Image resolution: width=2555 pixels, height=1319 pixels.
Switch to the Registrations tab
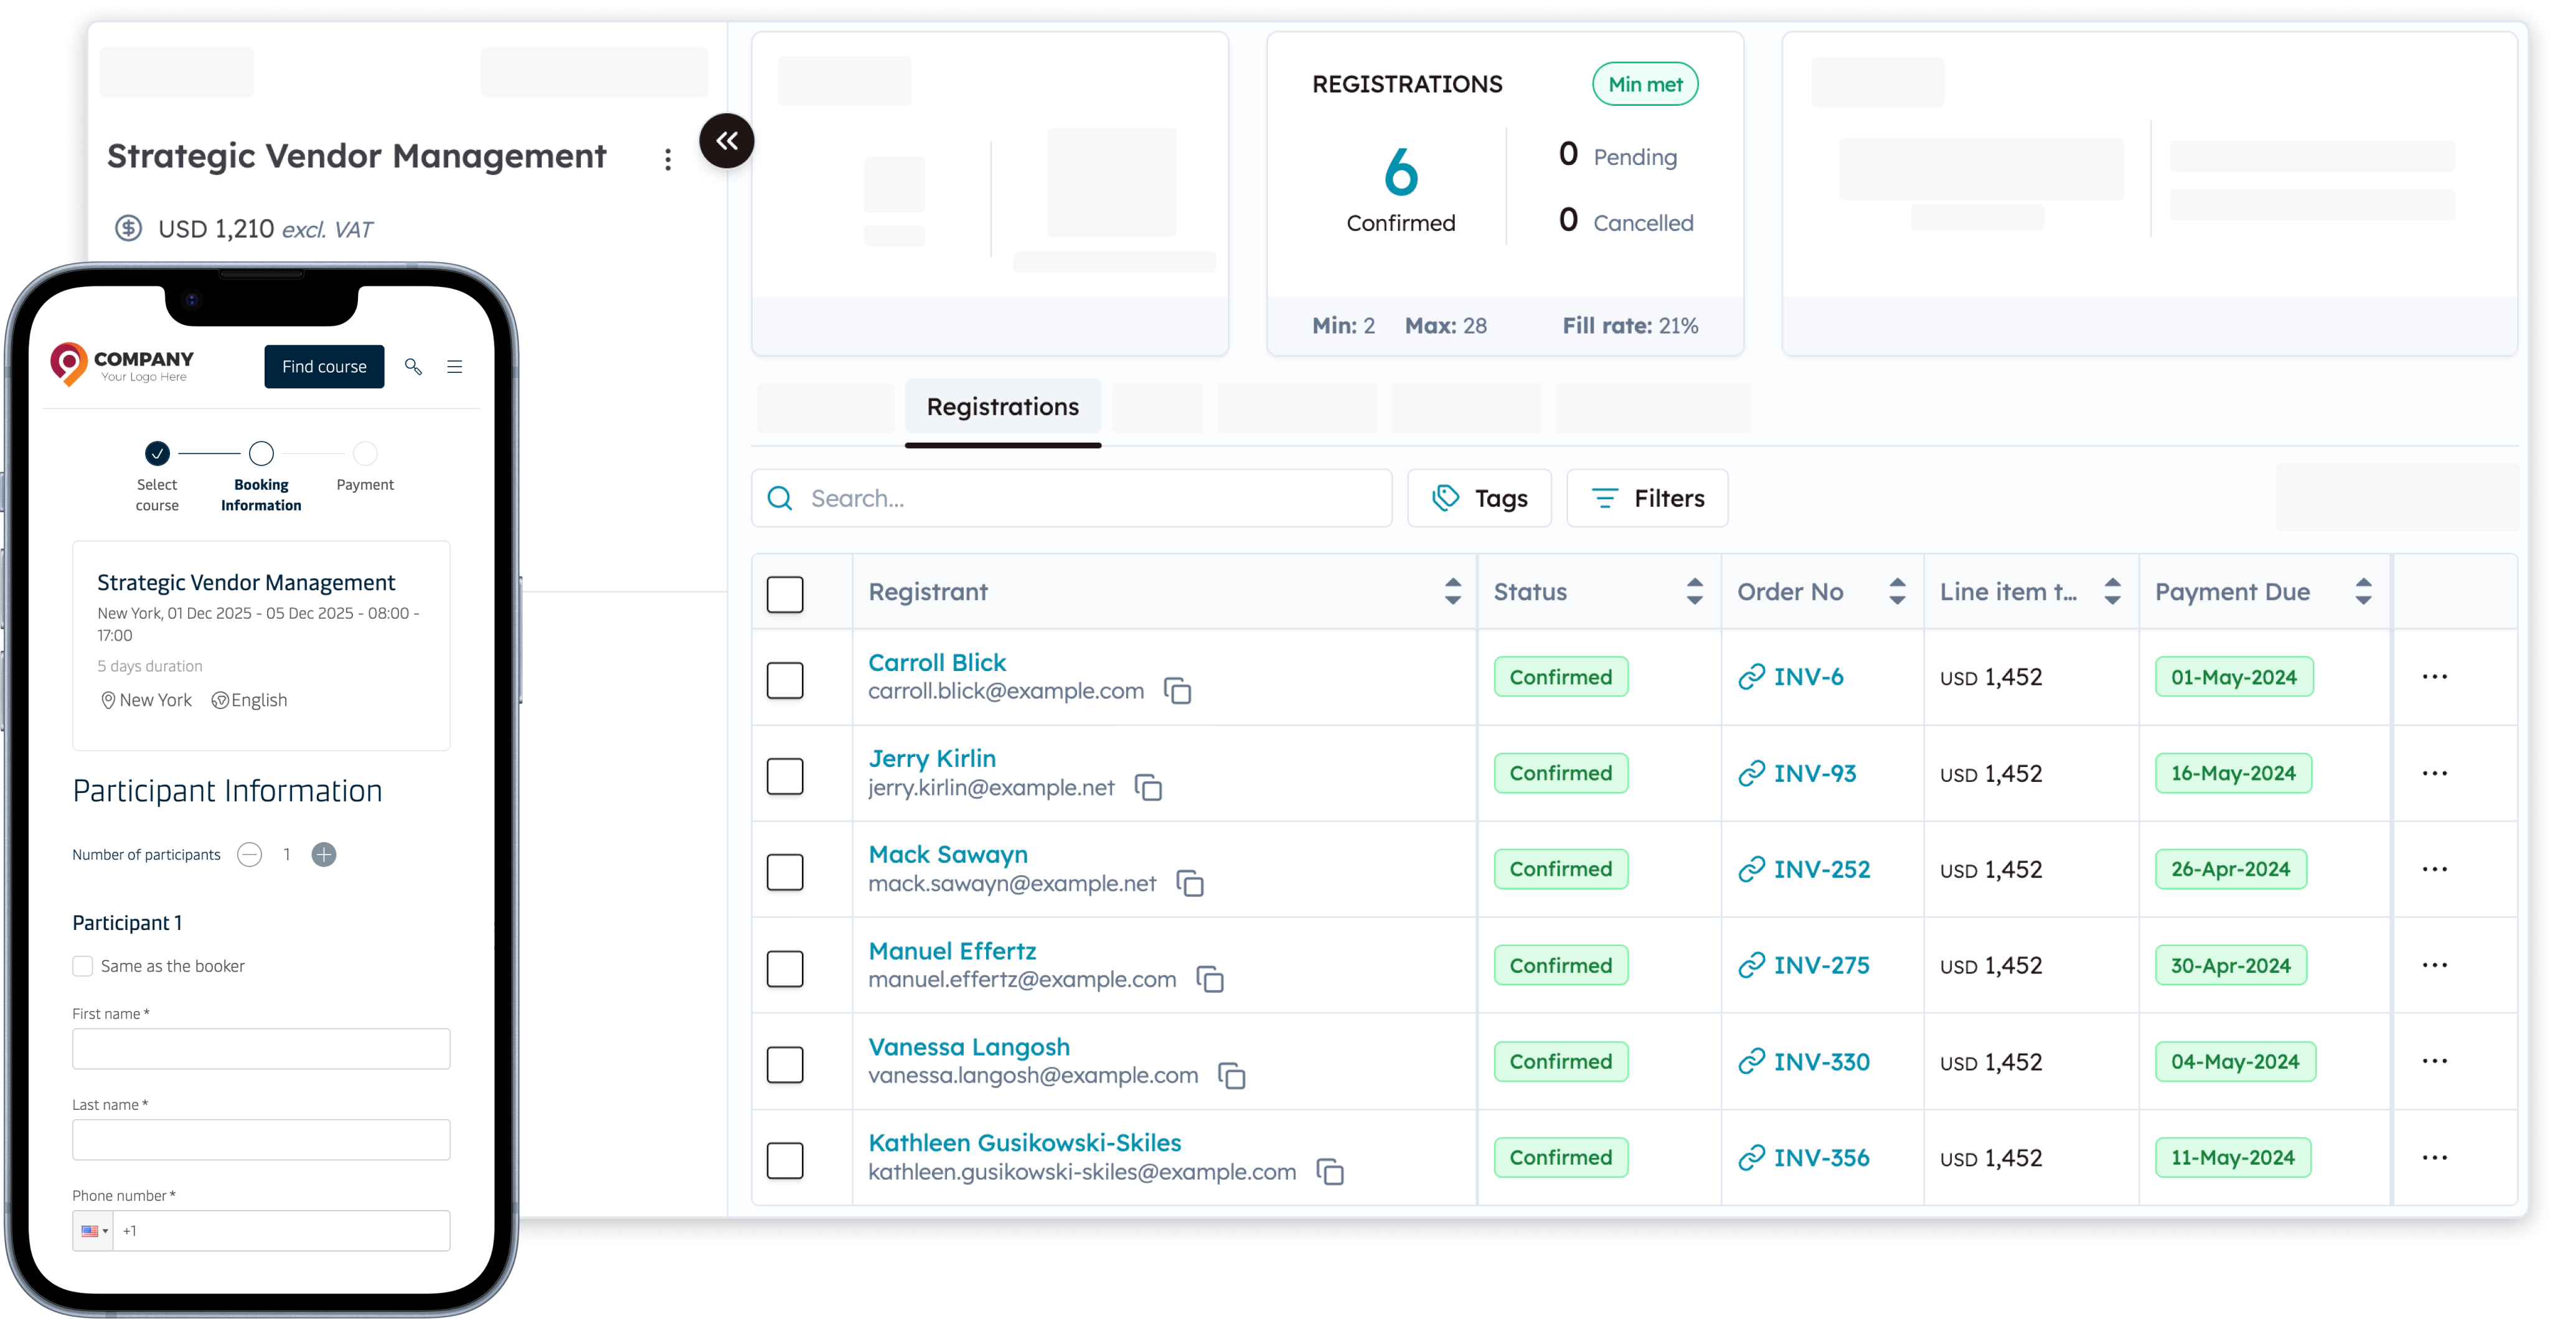(1002, 406)
